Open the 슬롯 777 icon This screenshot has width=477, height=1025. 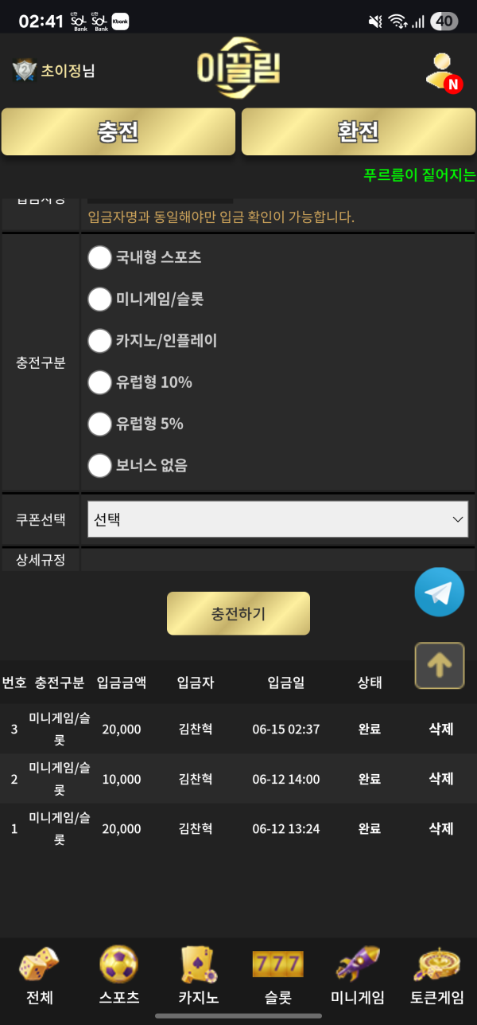coord(277,965)
